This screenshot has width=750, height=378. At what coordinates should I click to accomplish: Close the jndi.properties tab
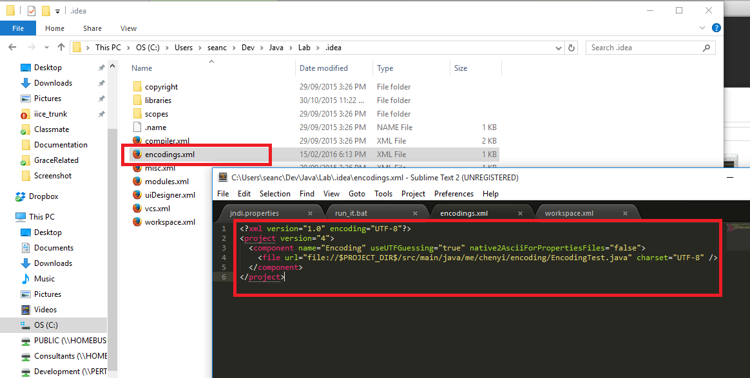click(310, 213)
